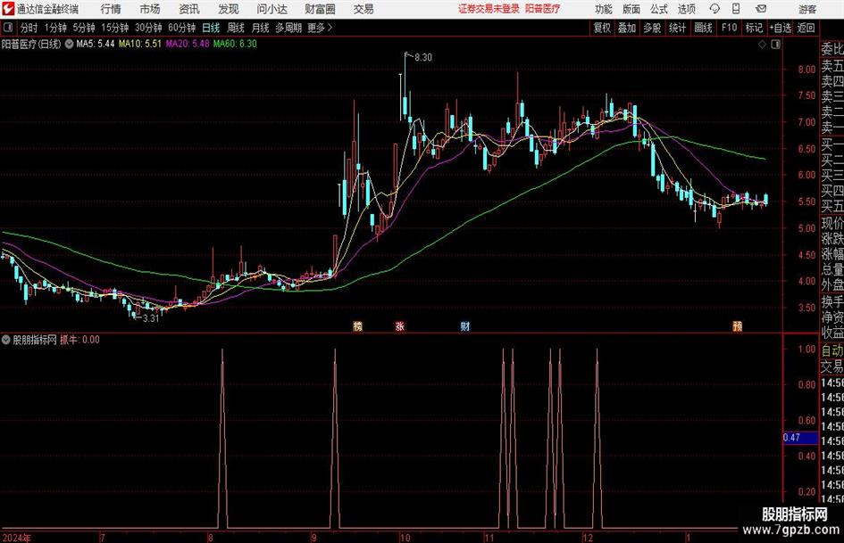Expand 更多 period options
Screen dimensions: 844x543
(x=320, y=28)
